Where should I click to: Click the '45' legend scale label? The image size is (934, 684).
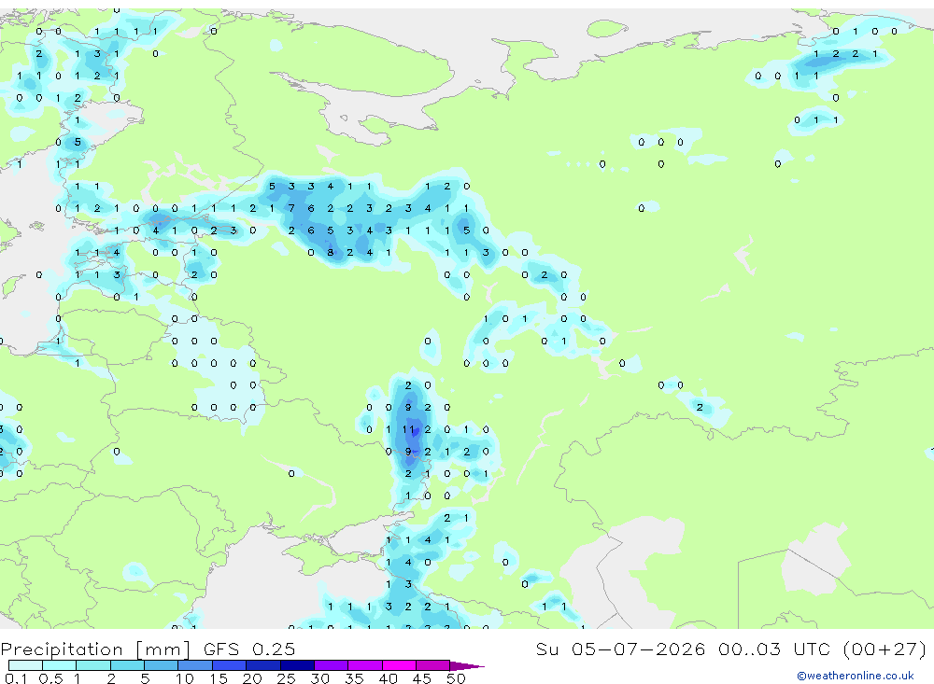(422, 678)
